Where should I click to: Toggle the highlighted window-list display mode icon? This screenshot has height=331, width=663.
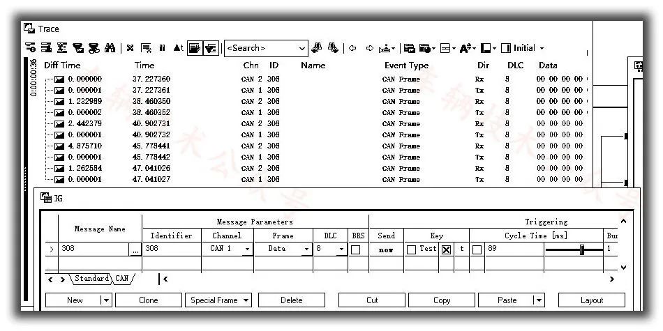195,48
